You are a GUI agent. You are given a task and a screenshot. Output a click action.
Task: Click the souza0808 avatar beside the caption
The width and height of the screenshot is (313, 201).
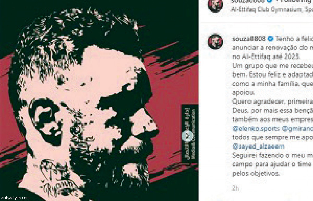point(215,42)
